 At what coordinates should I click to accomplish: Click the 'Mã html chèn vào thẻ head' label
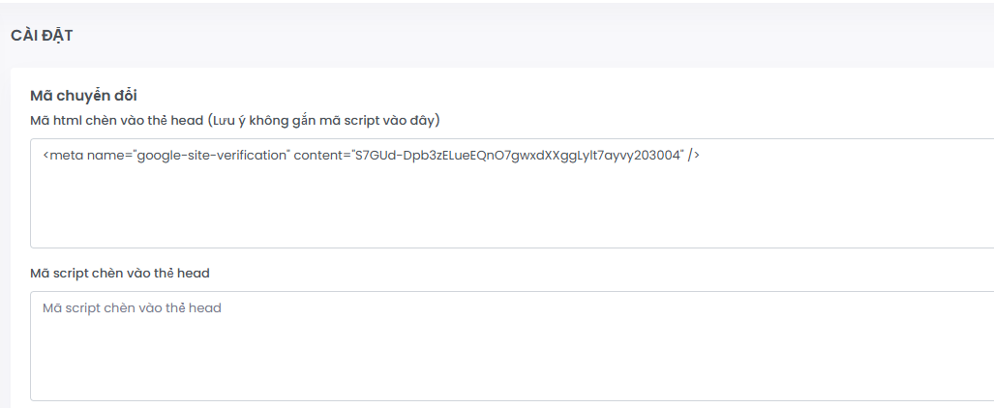click(117, 121)
